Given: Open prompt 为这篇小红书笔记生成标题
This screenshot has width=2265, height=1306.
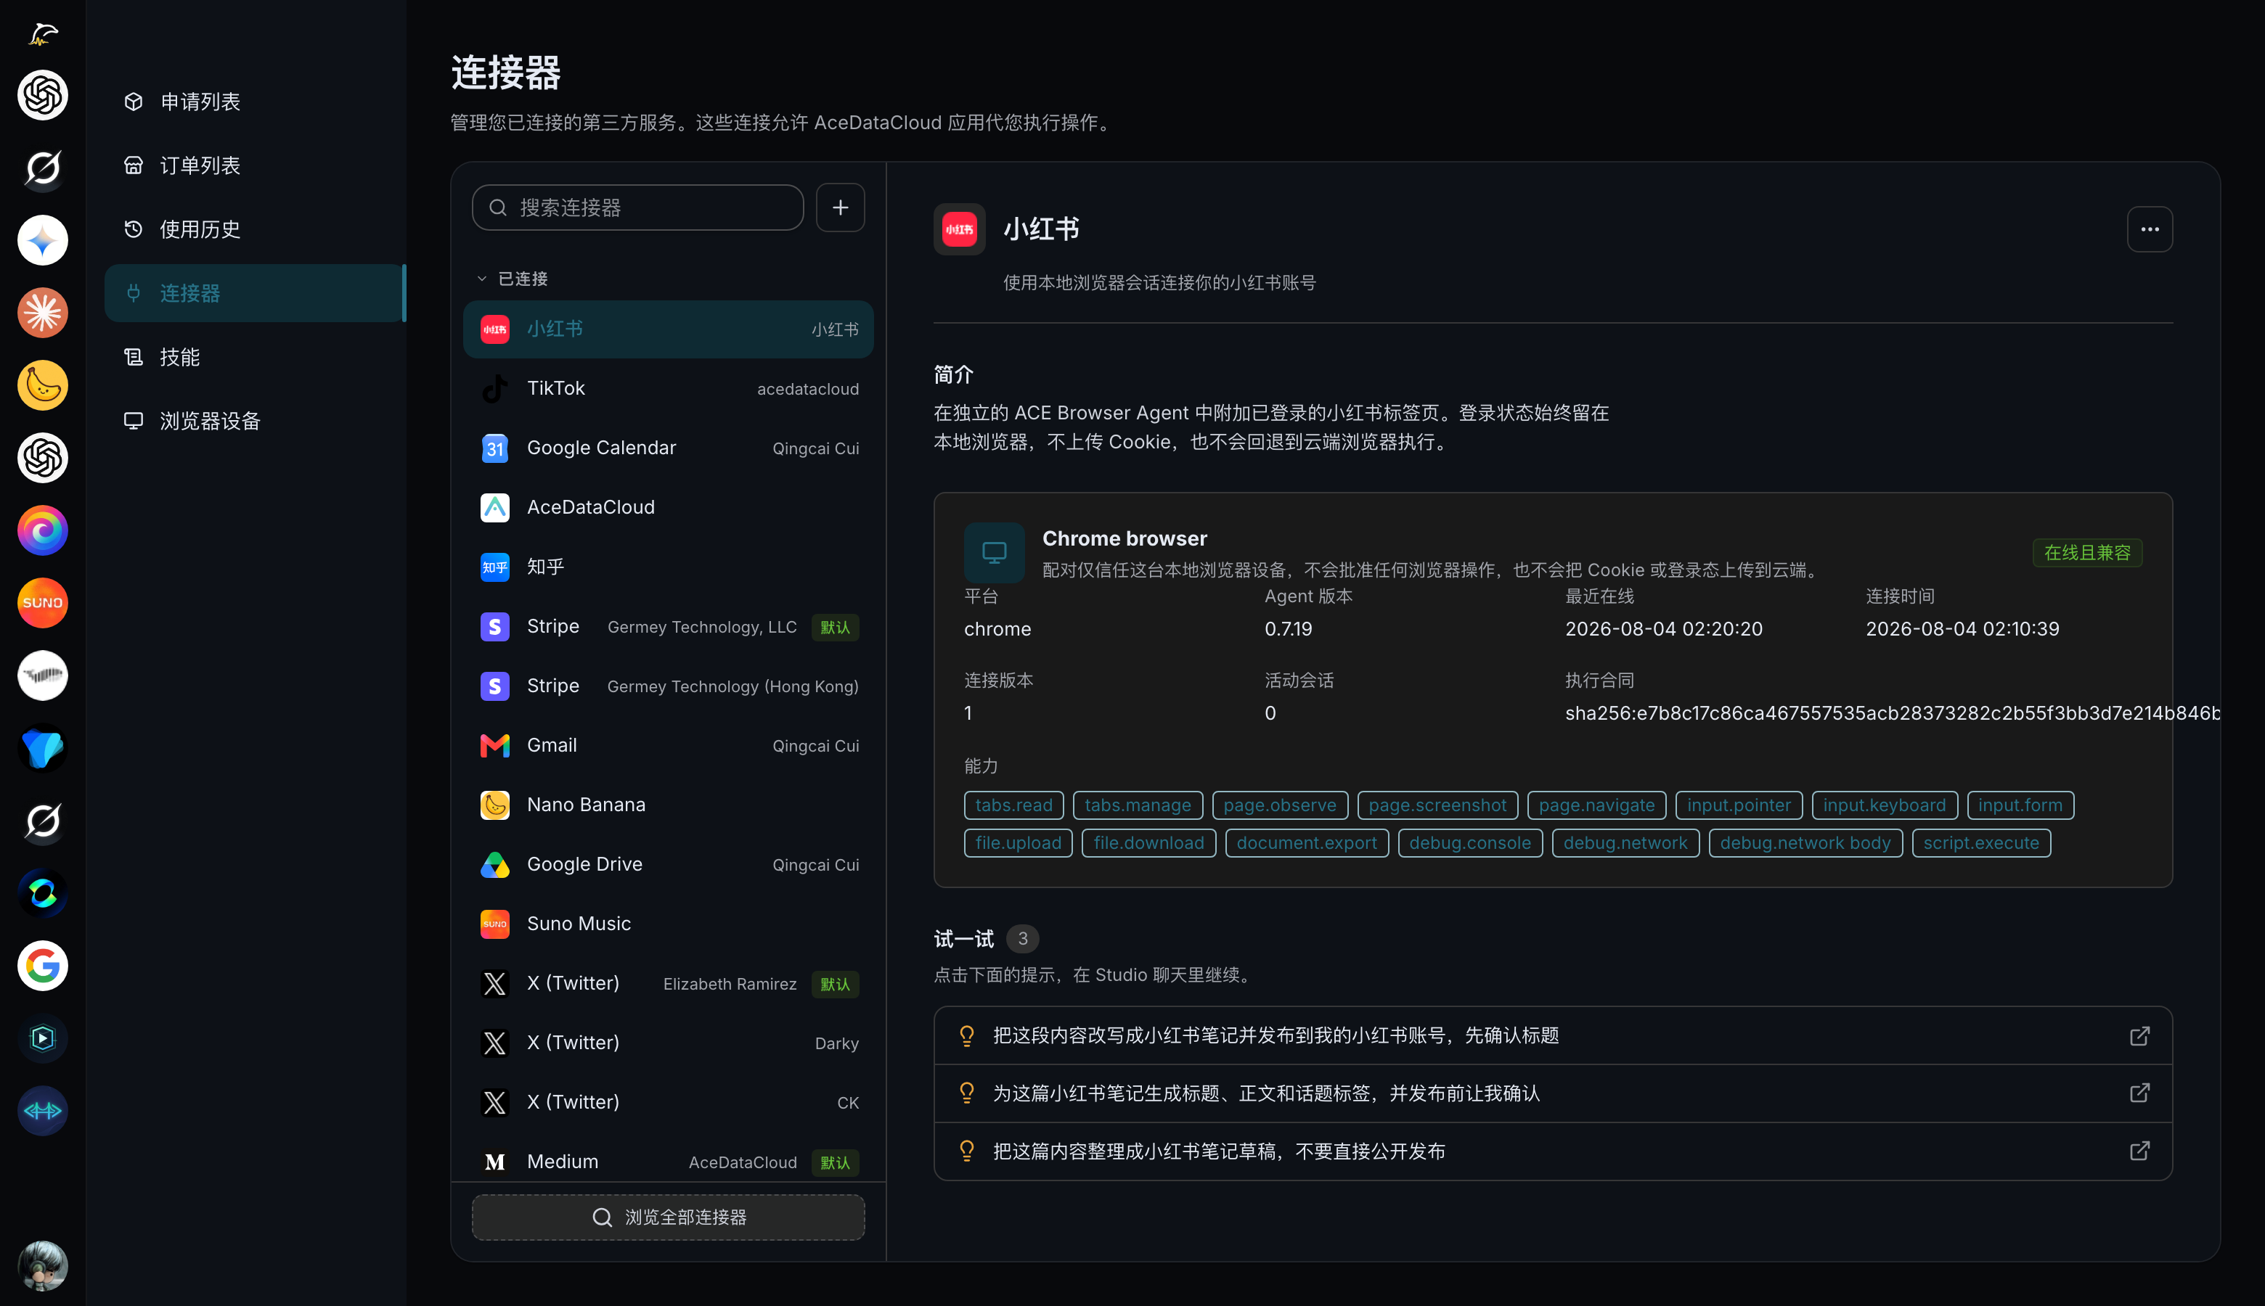Looking at the screenshot, I should tap(1554, 1093).
